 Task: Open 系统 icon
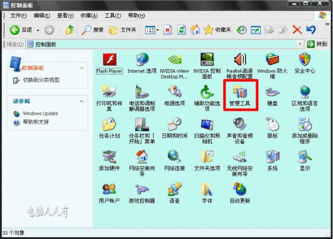pos(272,161)
